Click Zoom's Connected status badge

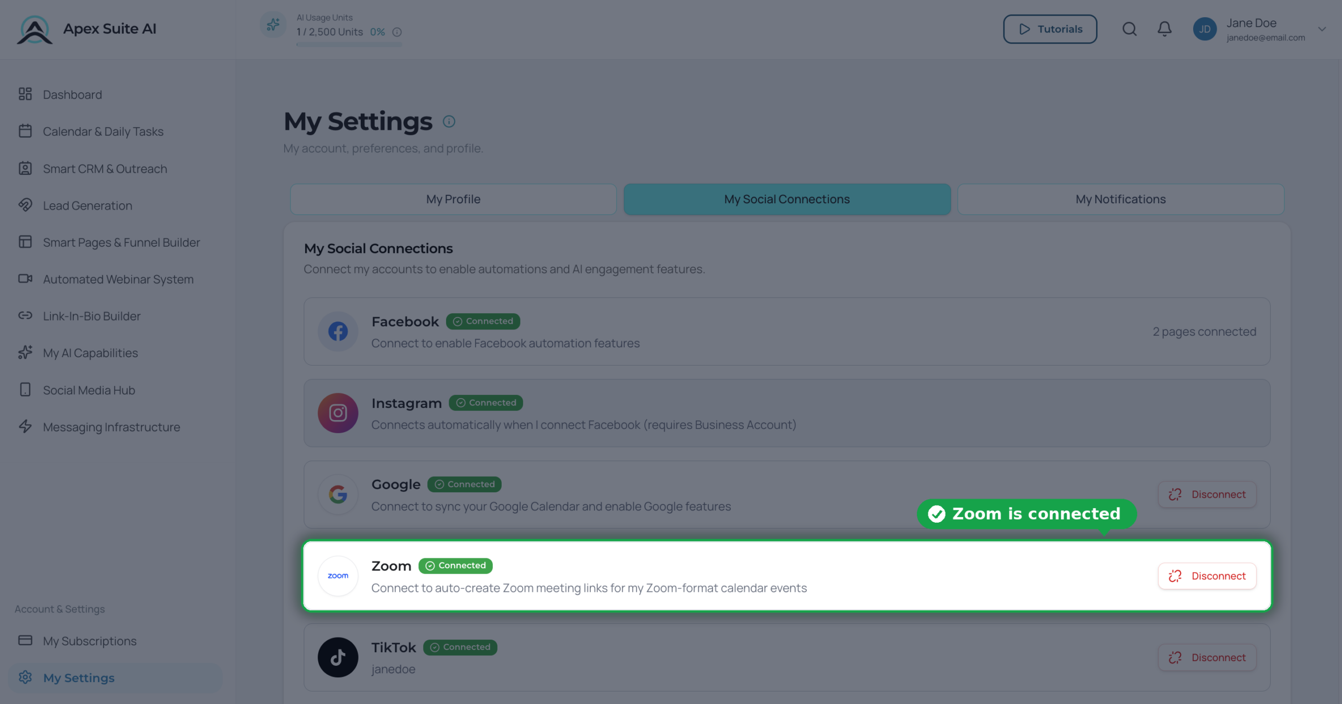tap(455, 565)
